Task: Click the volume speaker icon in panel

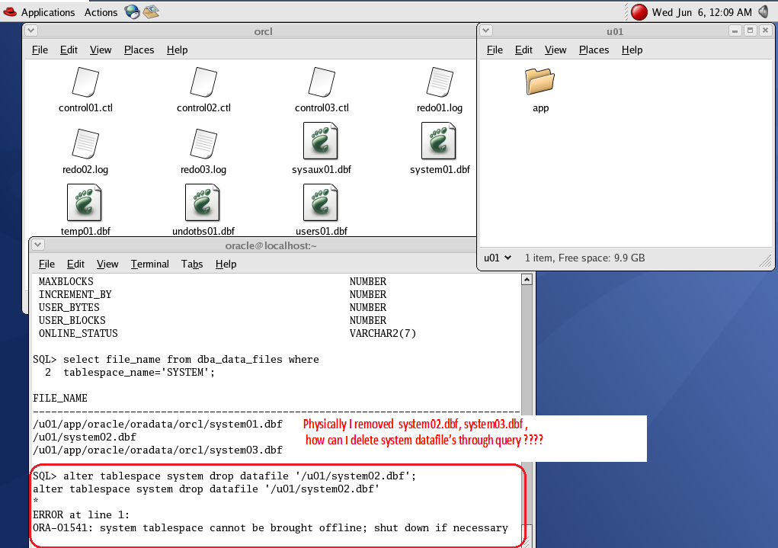Action: [764, 12]
